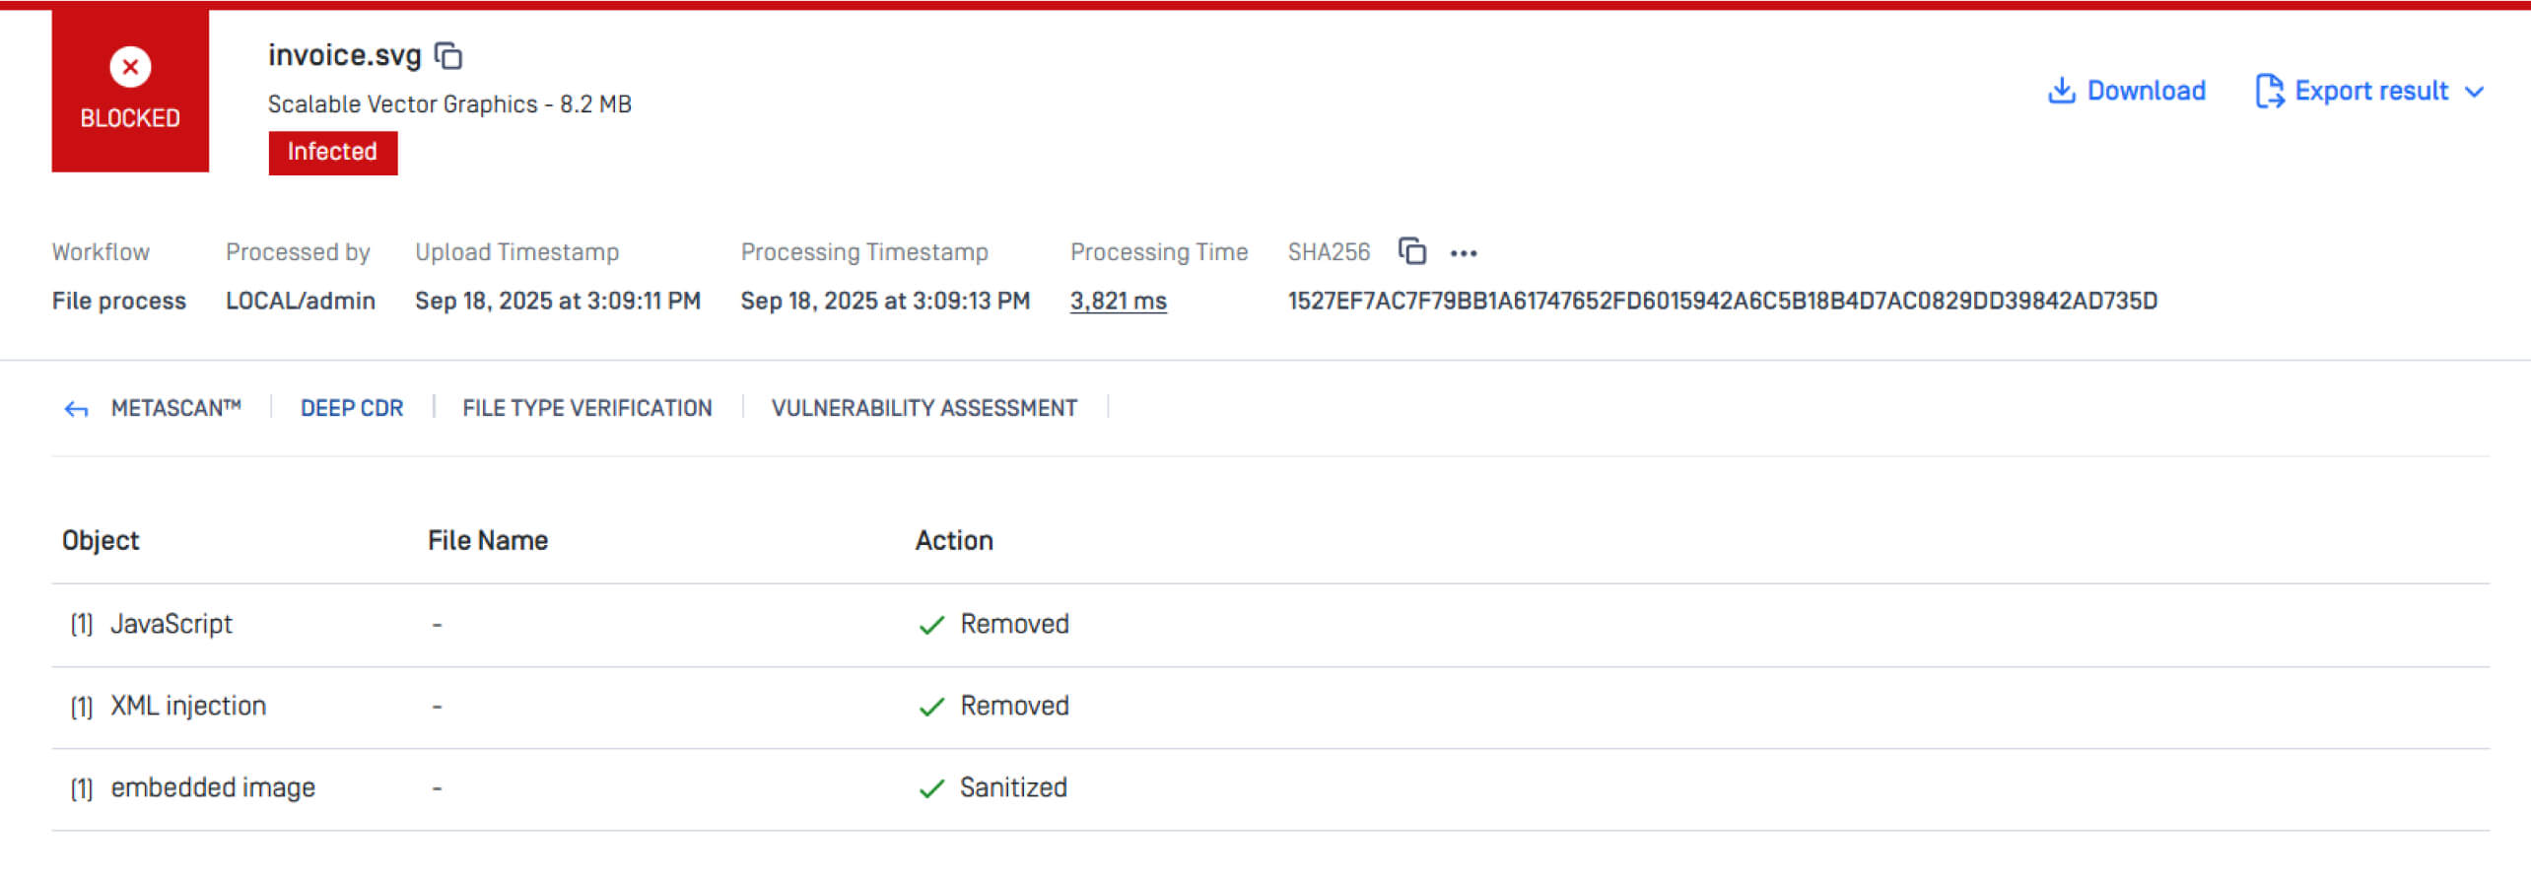Image resolution: width=2531 pixels, height=884 pixels.
Task: Click the SHA256 hash value
Action: coord(1722,301)
